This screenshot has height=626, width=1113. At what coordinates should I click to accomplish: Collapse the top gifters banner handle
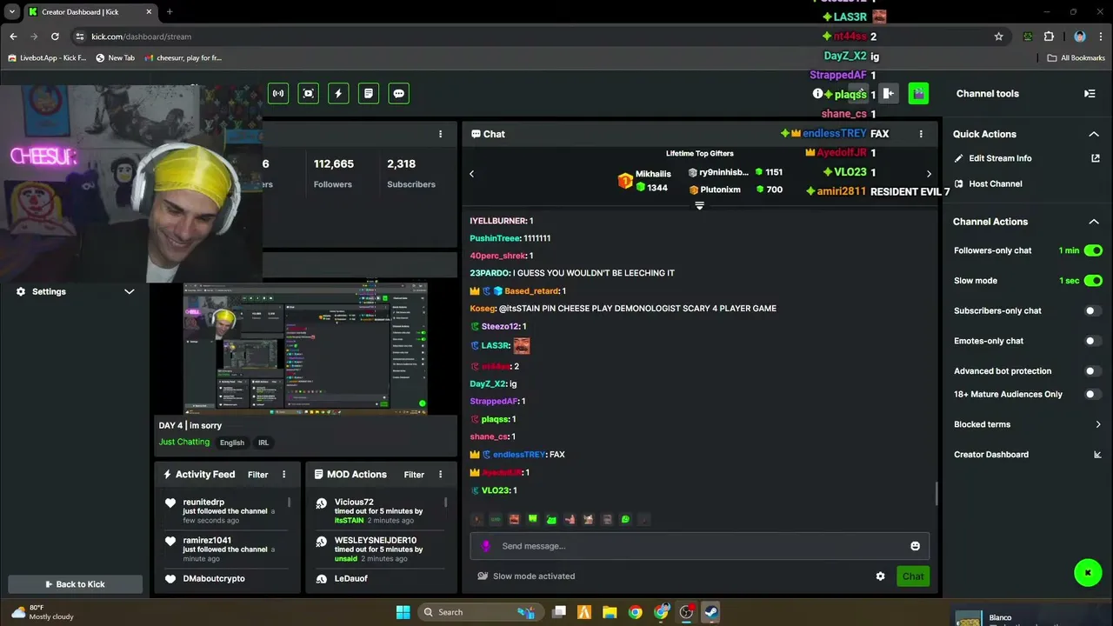pyautogui.click(x=699, y=206)
